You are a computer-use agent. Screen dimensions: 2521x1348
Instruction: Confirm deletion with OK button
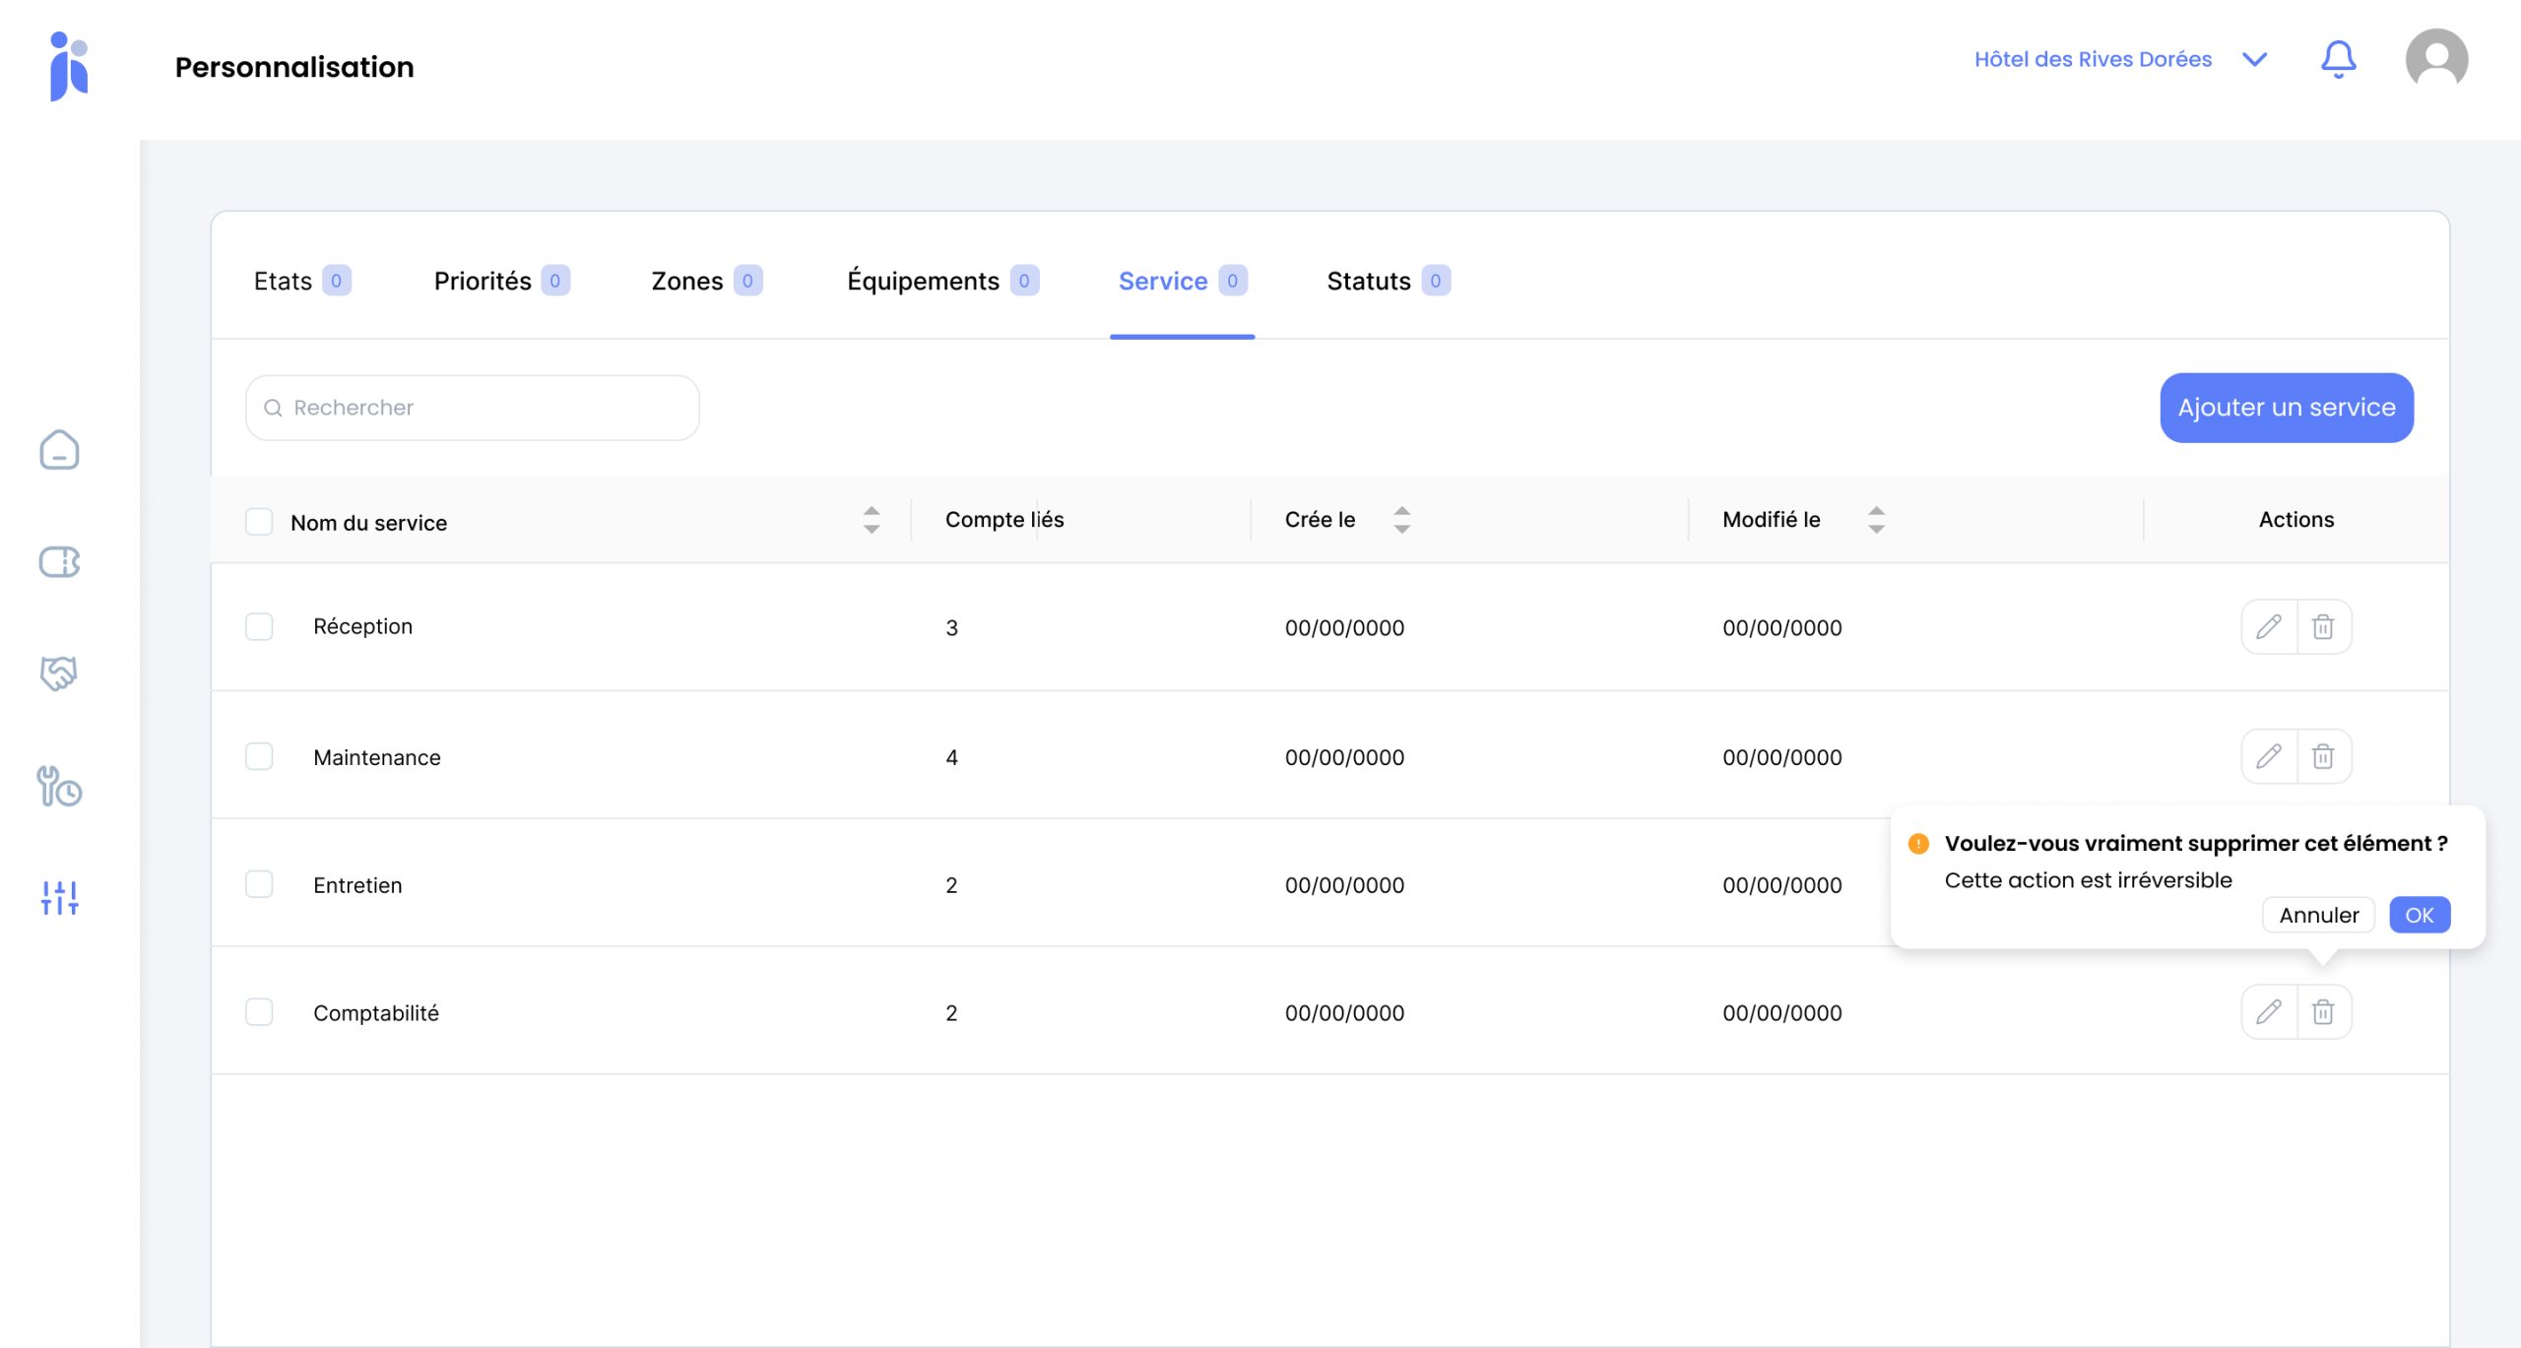pyautogui.click(x=2419, y=916)
